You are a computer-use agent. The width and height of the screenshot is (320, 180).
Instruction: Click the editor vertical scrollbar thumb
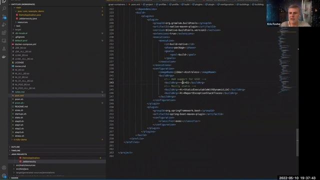pos(297,142)
